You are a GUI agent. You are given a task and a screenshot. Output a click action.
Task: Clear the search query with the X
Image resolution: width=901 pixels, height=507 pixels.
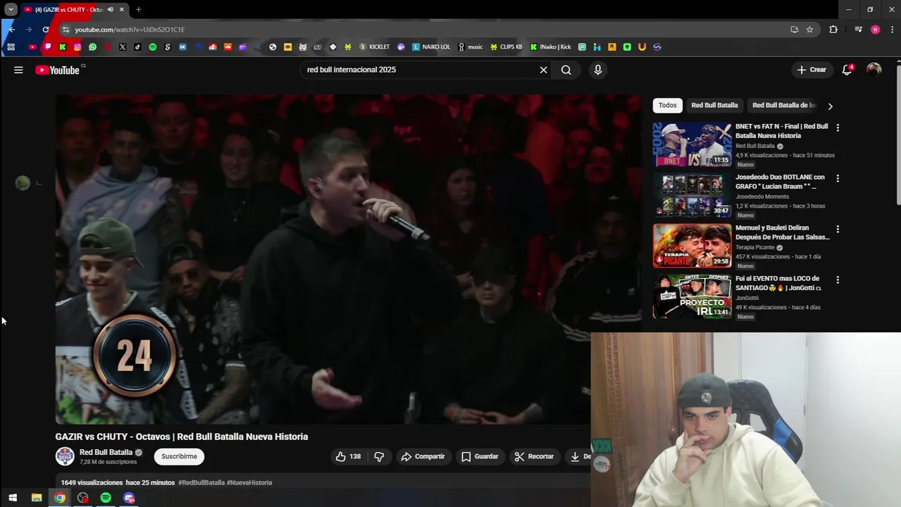coord(543,70)
